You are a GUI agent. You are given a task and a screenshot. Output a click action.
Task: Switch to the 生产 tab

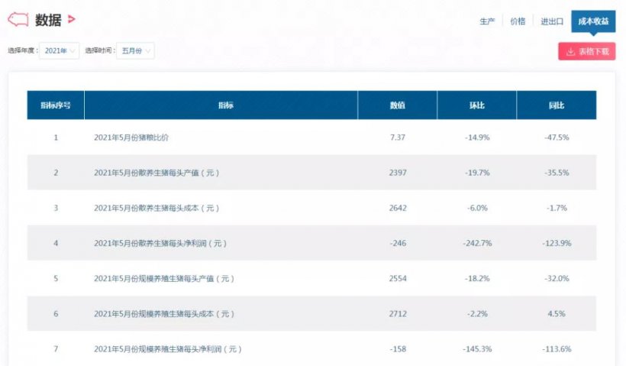(x=487, y=21)
